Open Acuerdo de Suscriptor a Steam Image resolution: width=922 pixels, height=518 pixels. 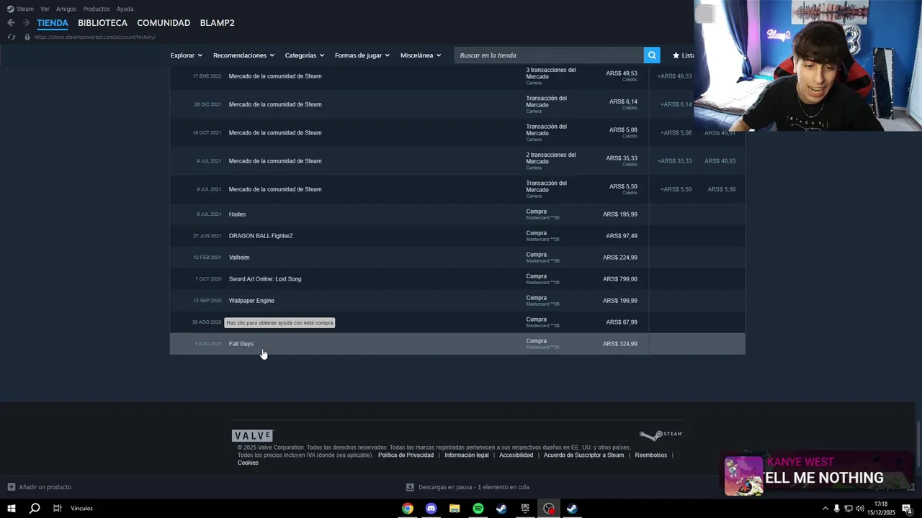(583, 455)
